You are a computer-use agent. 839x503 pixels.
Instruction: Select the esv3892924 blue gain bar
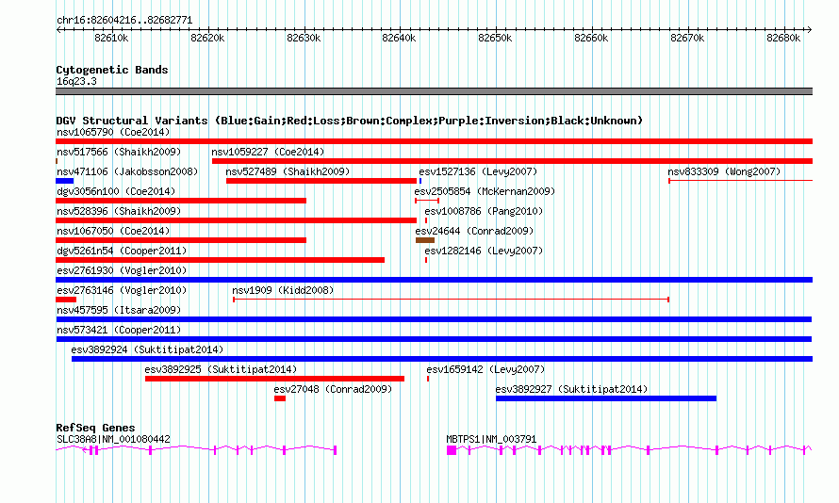tap(442, 359)
